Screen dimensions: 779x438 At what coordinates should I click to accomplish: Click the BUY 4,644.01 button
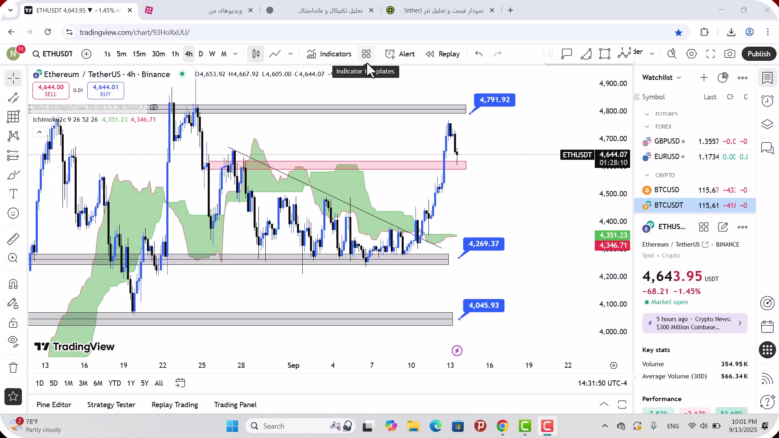[x=105, y=90]
